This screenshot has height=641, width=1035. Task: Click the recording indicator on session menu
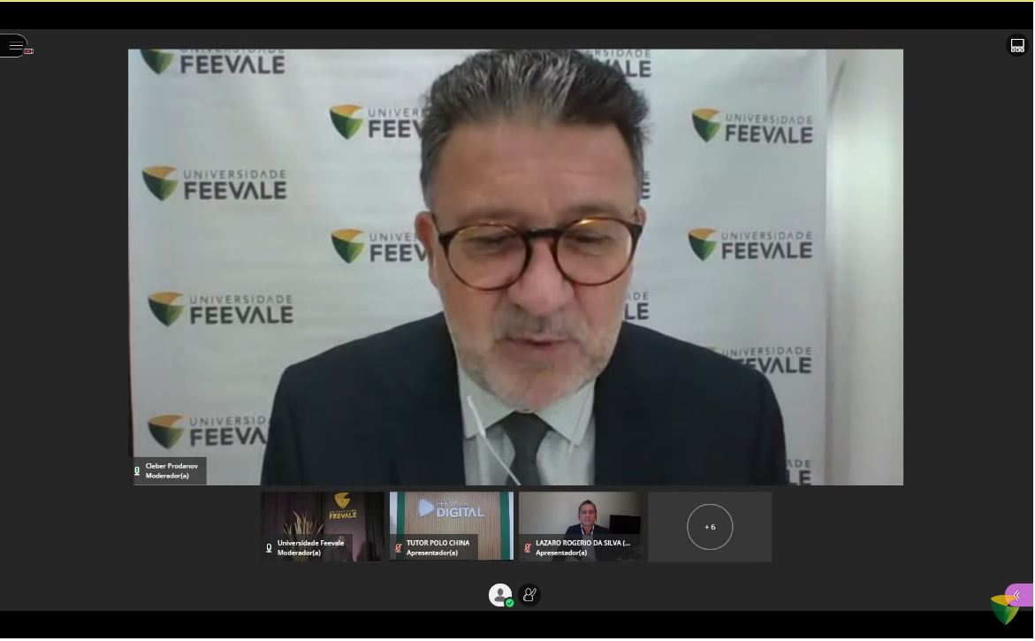(28, 50)
